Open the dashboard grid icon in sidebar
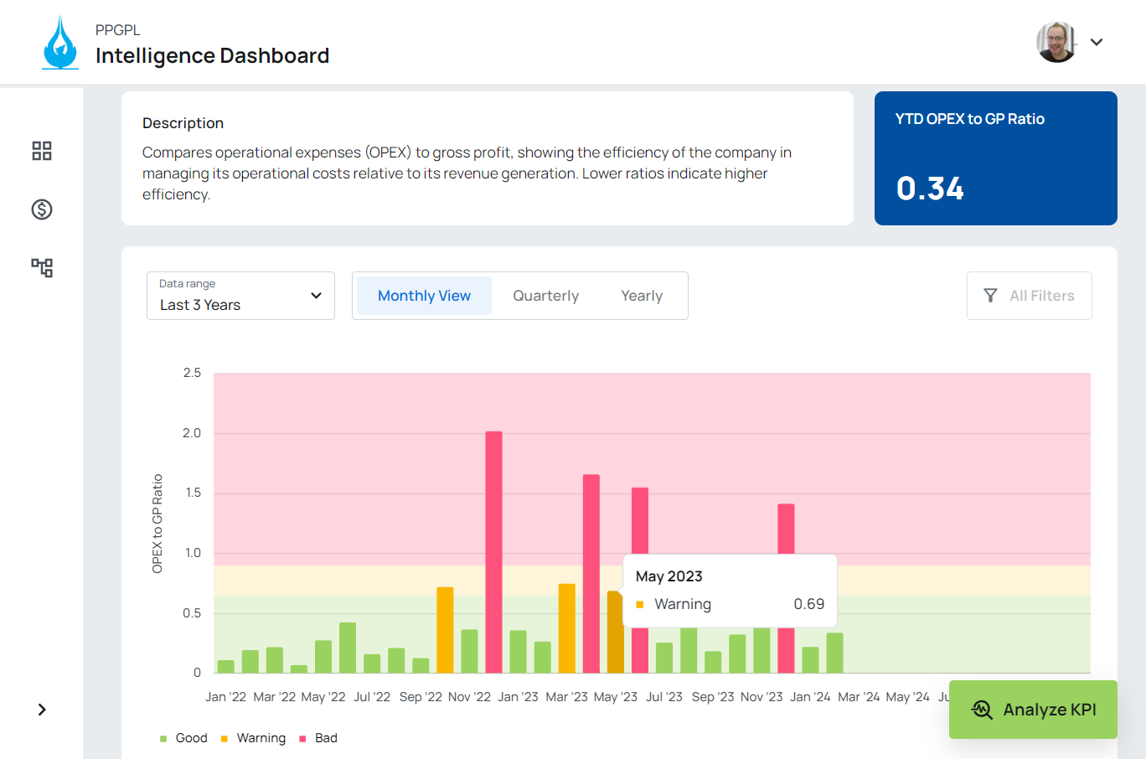Viewport: 1146px width, 759px height. click(x=42, y=151)
